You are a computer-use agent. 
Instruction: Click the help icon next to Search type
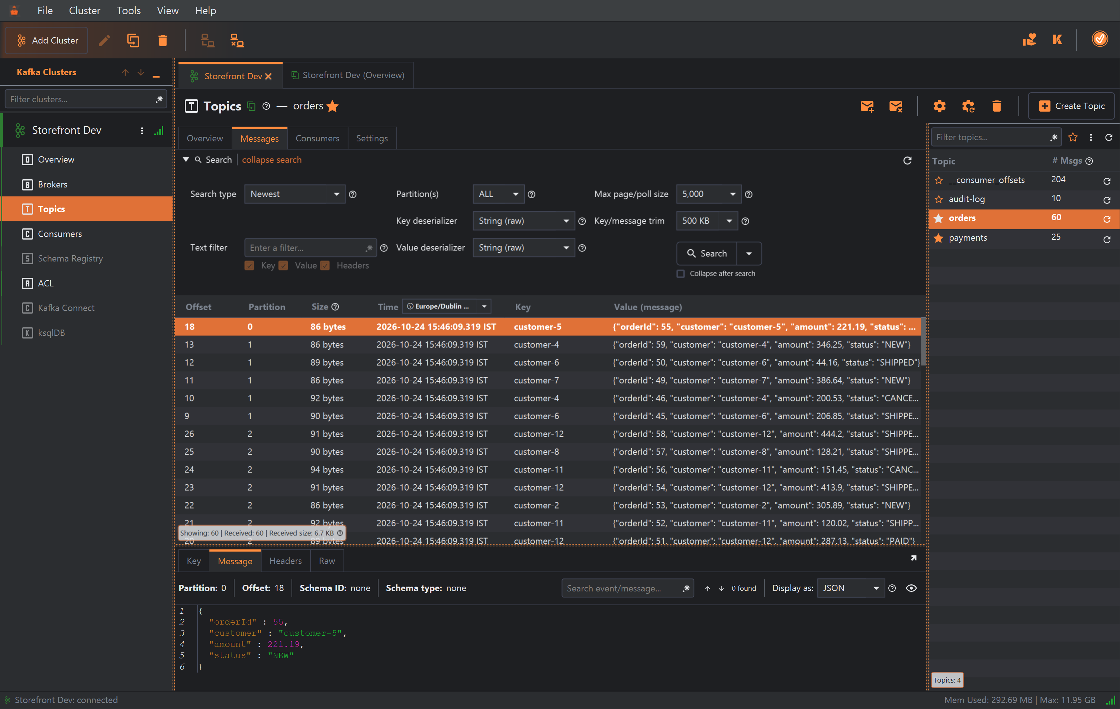coord(353,195)
